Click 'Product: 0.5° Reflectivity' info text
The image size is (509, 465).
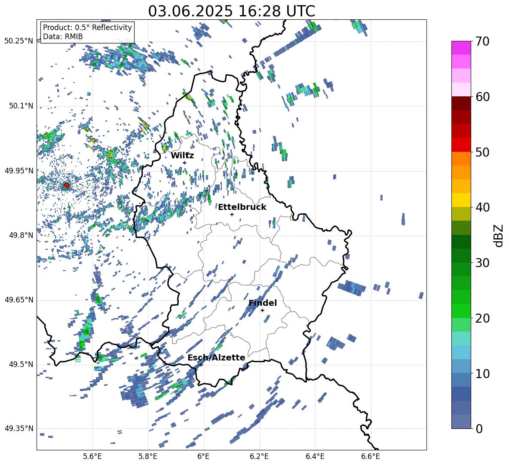(87, 28)
